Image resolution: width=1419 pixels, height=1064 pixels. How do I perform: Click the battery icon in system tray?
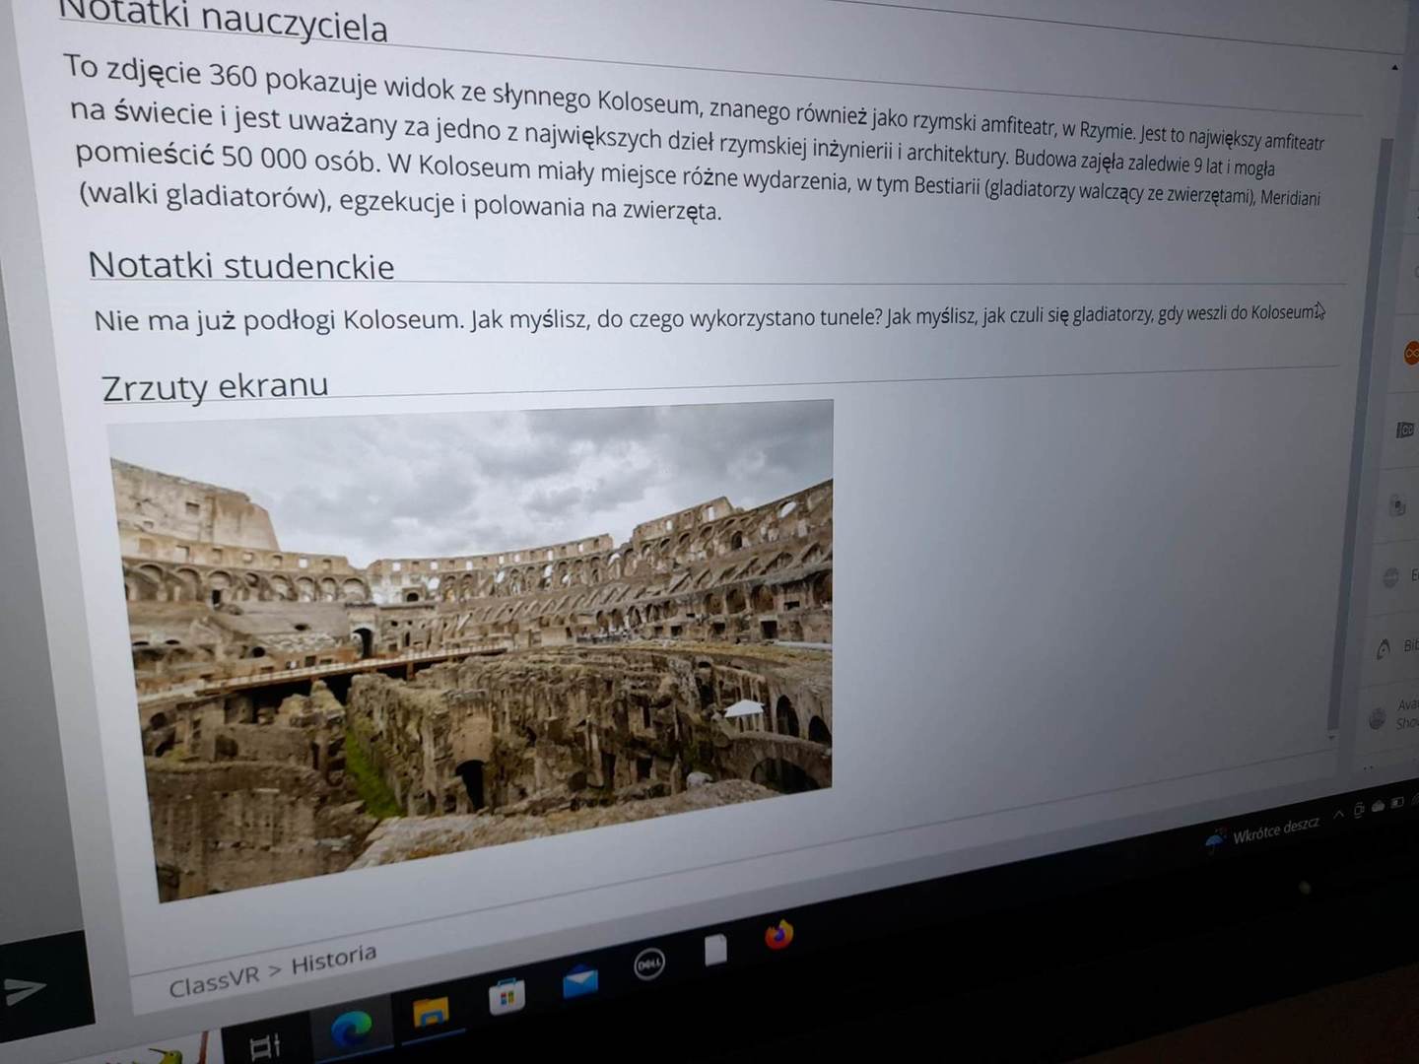[1396, 803]
